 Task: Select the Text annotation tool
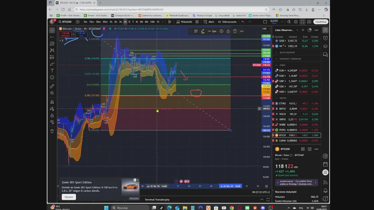[52, 71]
